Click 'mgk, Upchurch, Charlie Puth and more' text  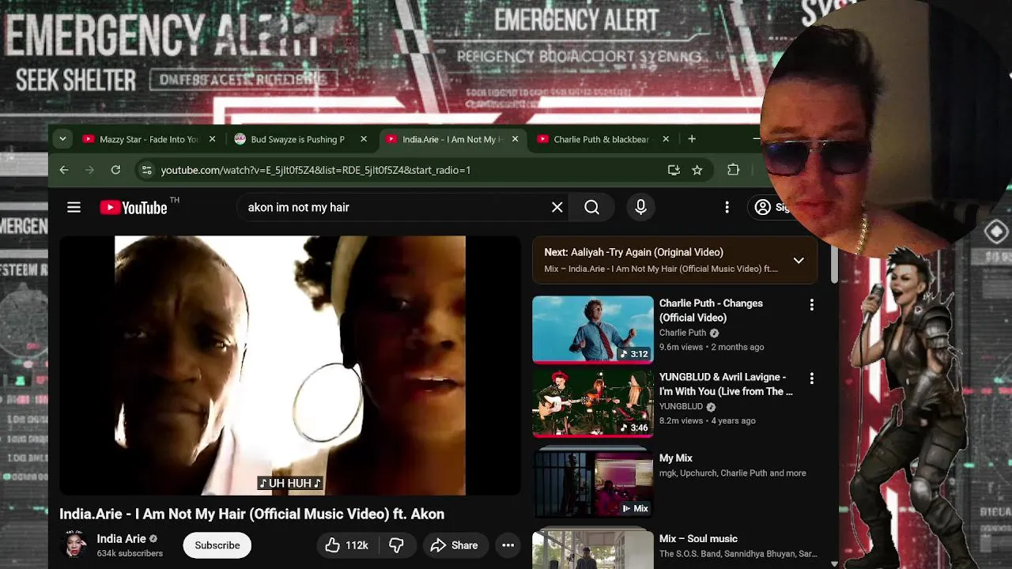point(733,473)
